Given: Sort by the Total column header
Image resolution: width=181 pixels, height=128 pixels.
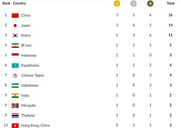Looking at the screenshot, I should click(170, 3).
